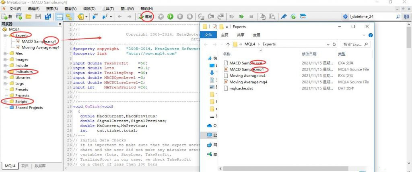Click the find-in-files magnifier document icon
The image size is (412, 172).
(x=272, y=16)
